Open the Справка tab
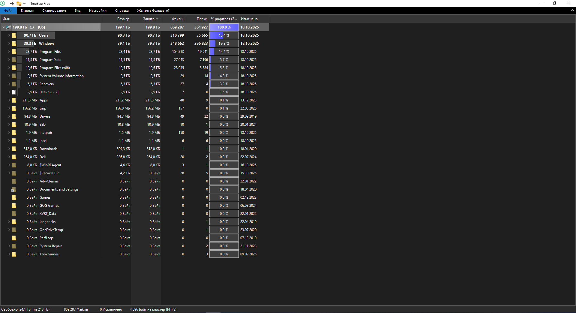This screenshot has height=313, width=576. tap(122, 11)
